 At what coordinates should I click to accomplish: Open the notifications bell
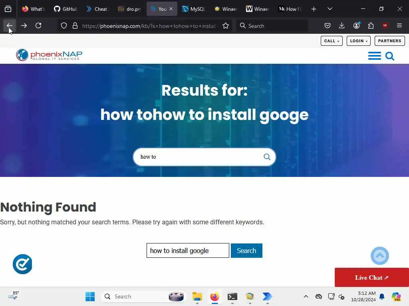coord(382,296)
